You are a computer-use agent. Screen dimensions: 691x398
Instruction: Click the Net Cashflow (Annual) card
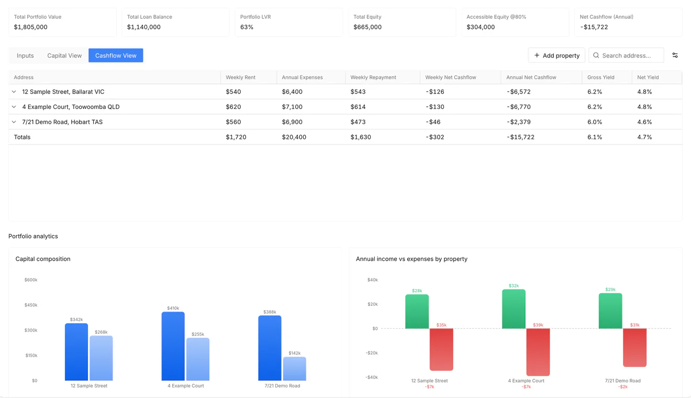point(628,22)
